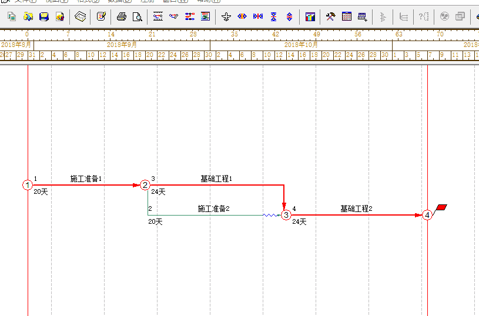
Task: Click the vertical compress arrows icon
Action: click(273, 16)
